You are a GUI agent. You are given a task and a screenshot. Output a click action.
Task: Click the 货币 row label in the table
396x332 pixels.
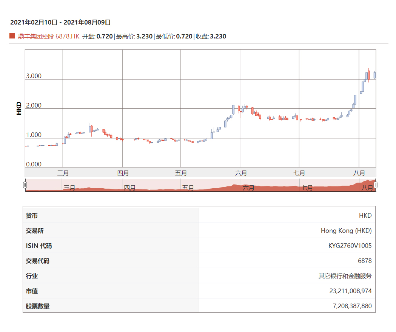coord(32,215)
